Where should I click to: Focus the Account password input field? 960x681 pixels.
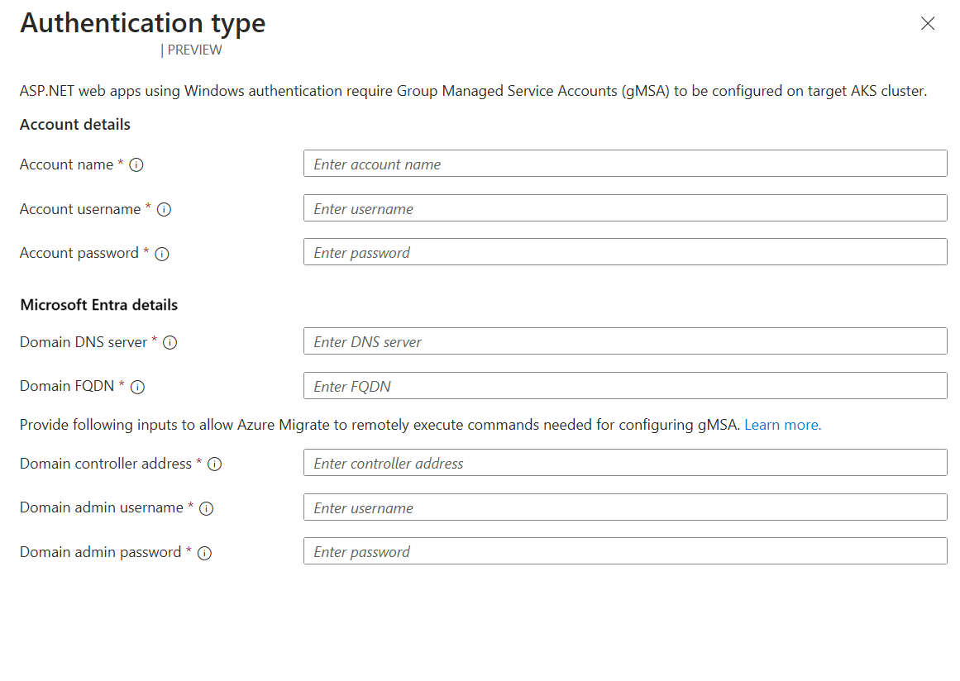click(x=625, y=252)
